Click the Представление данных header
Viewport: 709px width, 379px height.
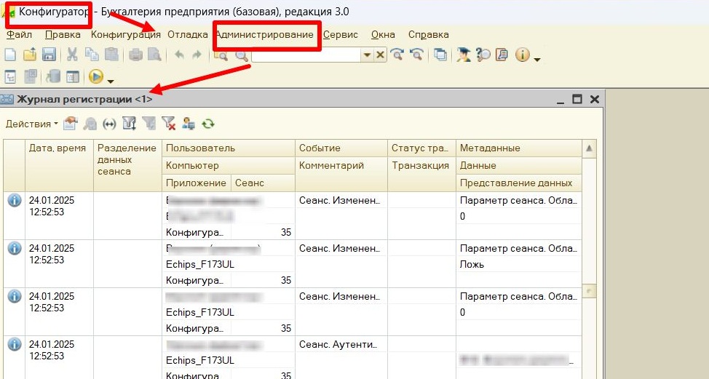click(518, 183)
